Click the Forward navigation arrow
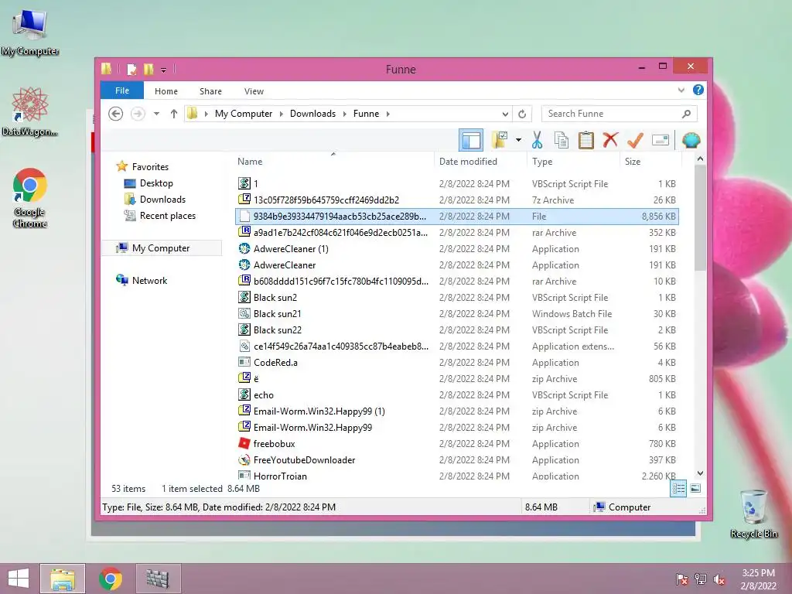The image size is (792, 594). click(x=138, y=114)
